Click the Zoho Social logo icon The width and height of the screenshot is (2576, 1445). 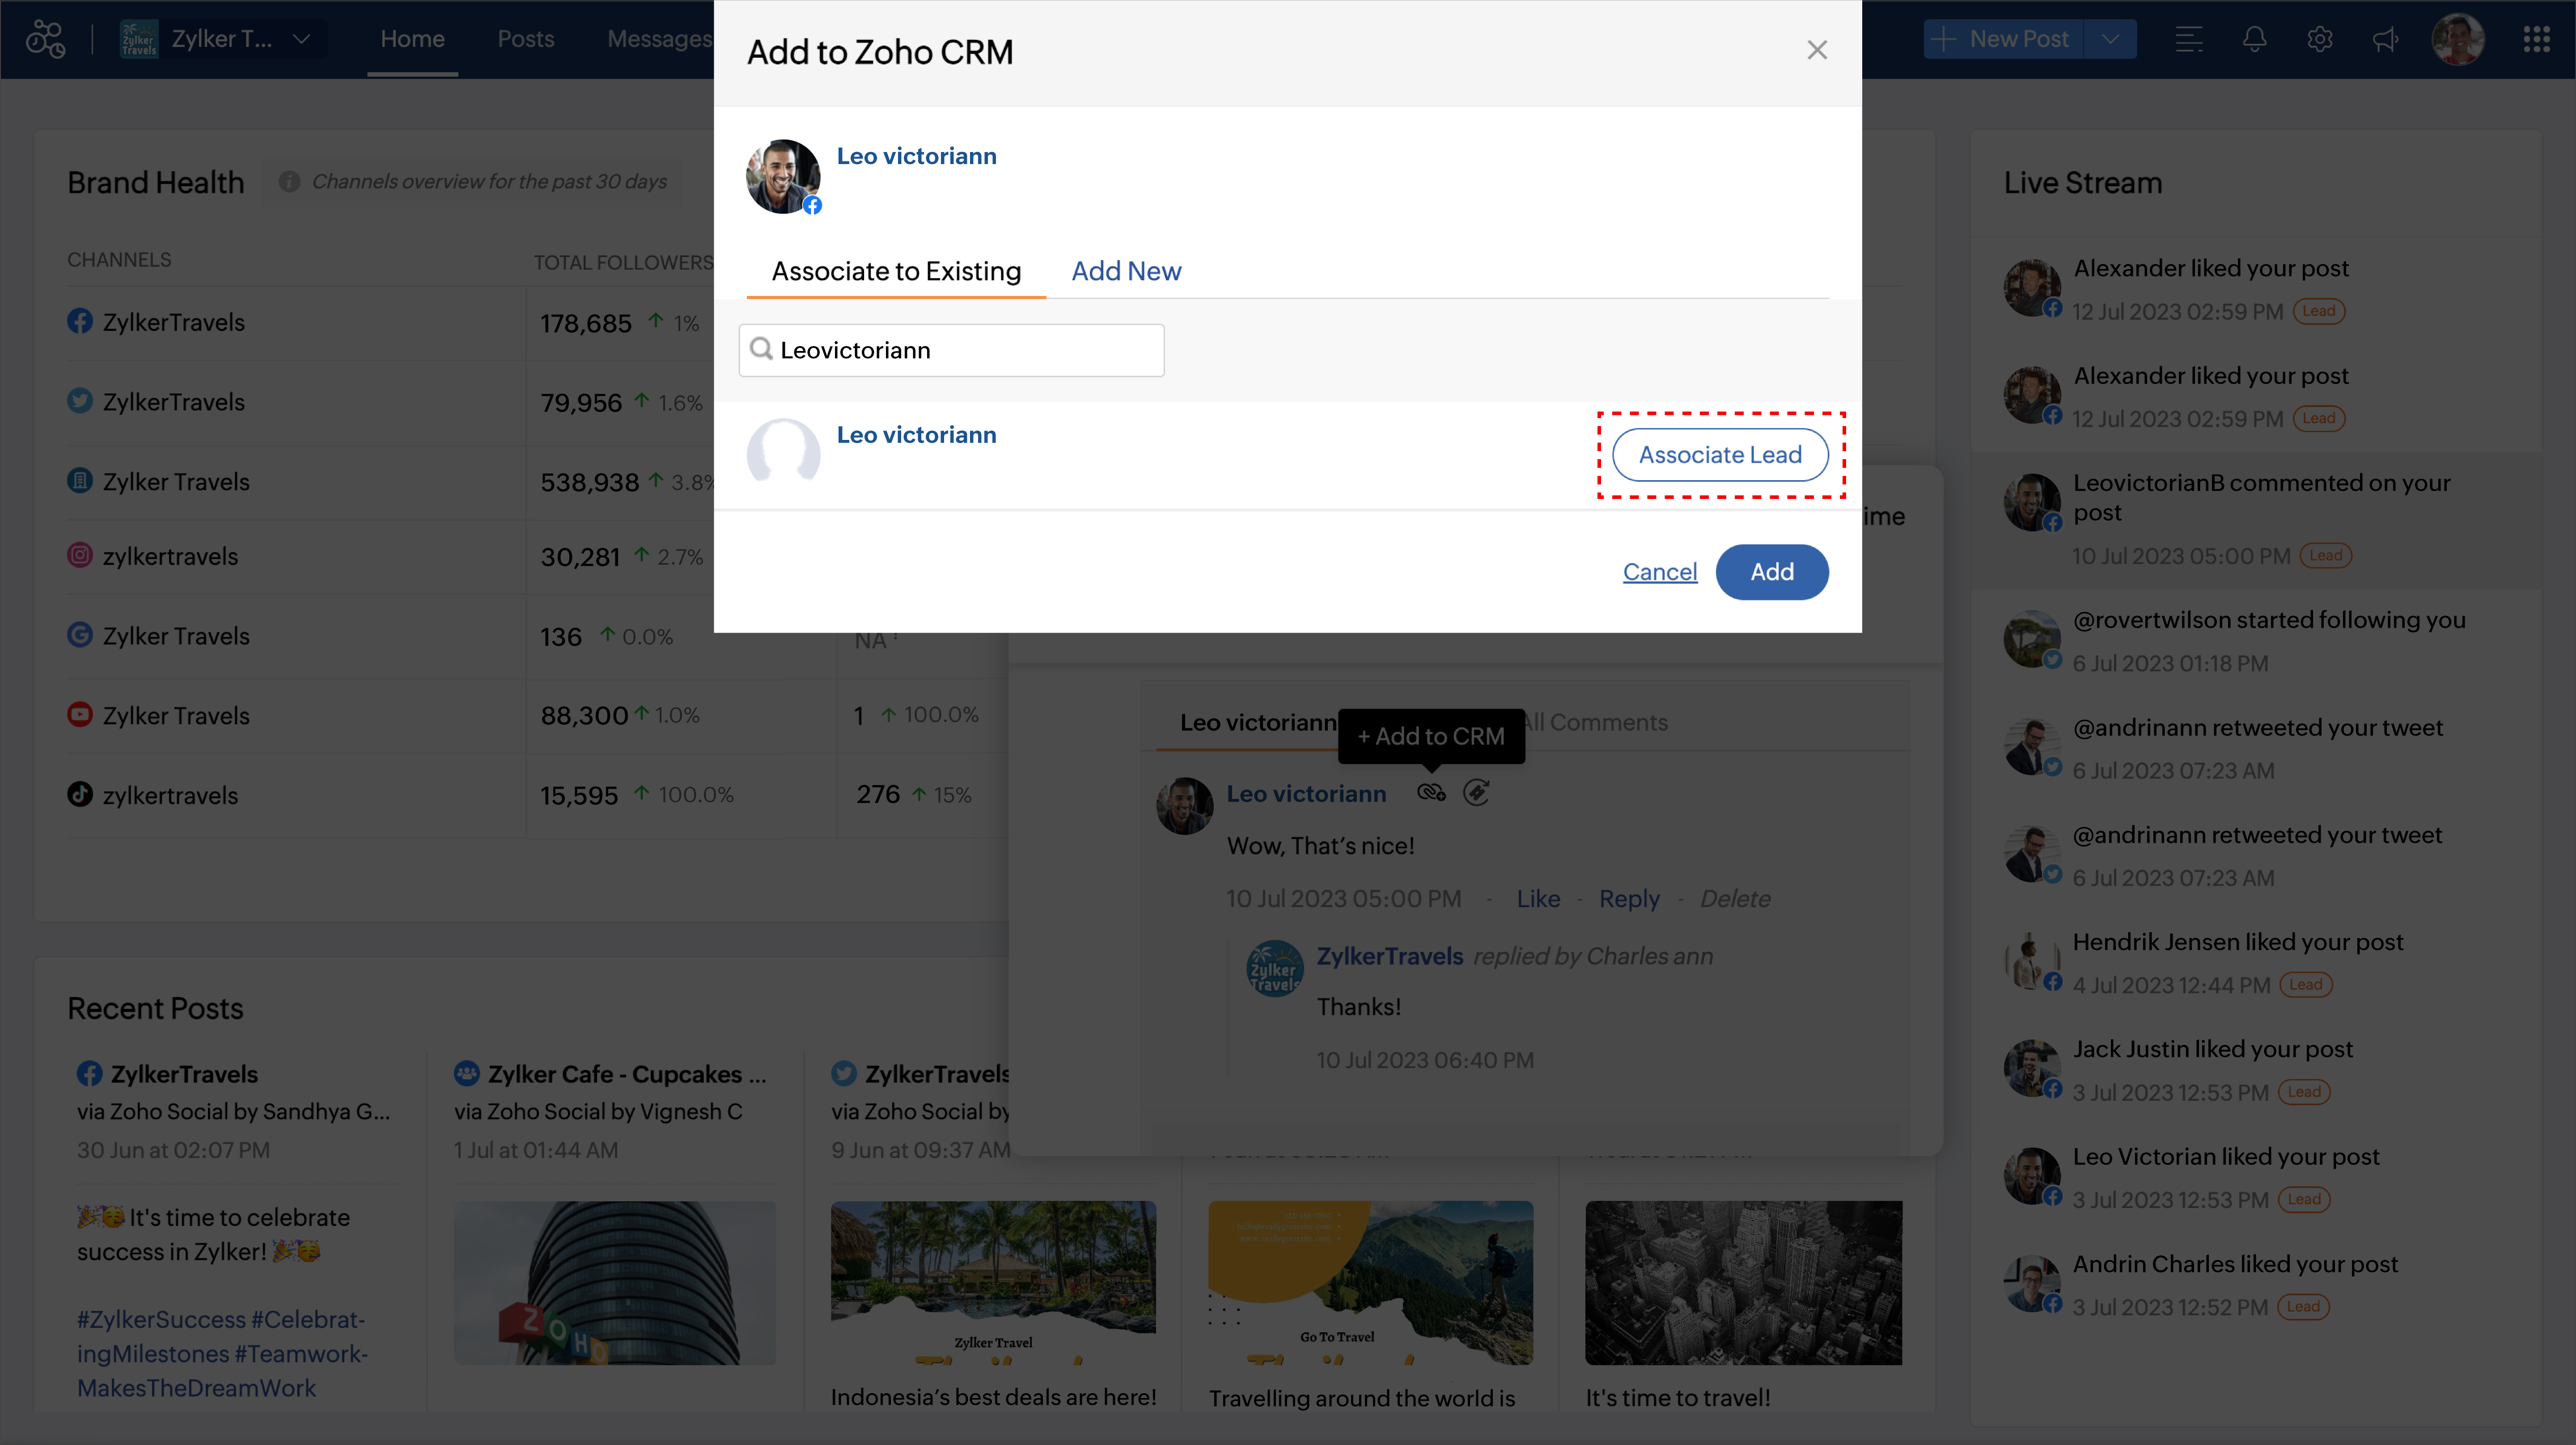coord(45,39)
